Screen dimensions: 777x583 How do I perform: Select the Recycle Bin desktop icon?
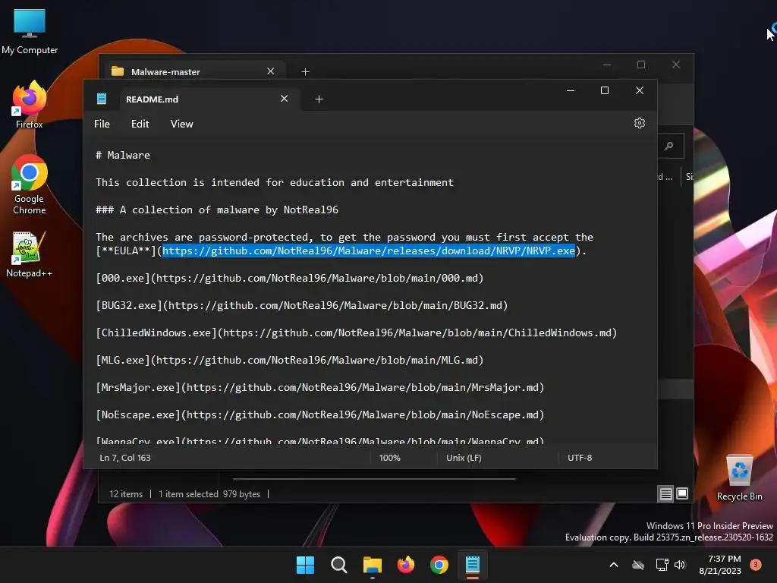point(739,478)
